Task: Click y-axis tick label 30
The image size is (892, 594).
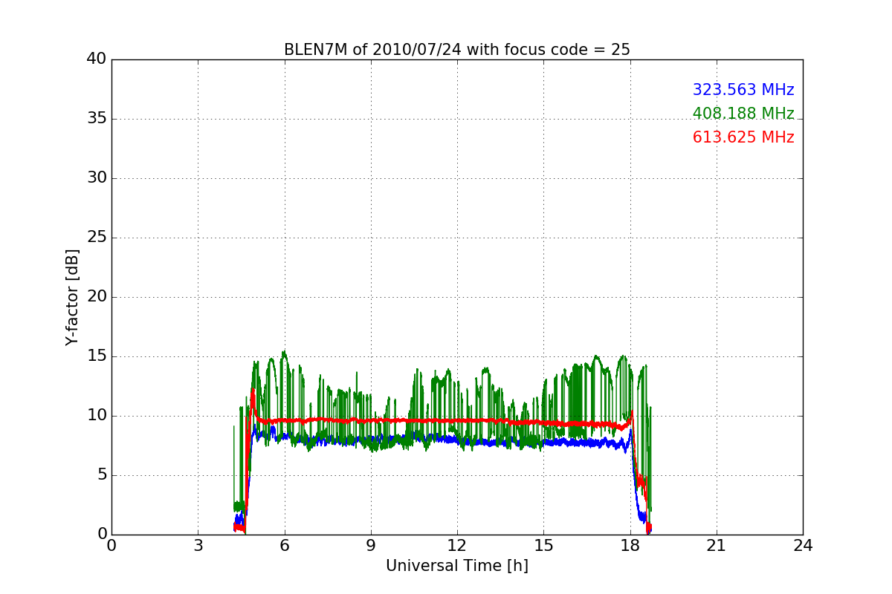Action: coord(97,178)
